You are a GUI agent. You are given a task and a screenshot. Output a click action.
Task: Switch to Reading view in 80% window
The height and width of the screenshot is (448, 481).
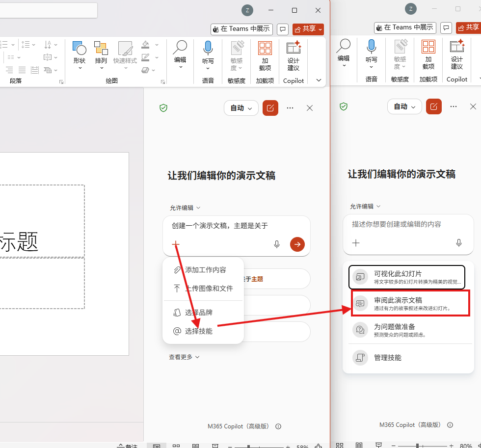(359, 445)
